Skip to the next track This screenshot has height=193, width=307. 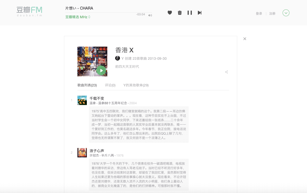[x=200, y=13]
